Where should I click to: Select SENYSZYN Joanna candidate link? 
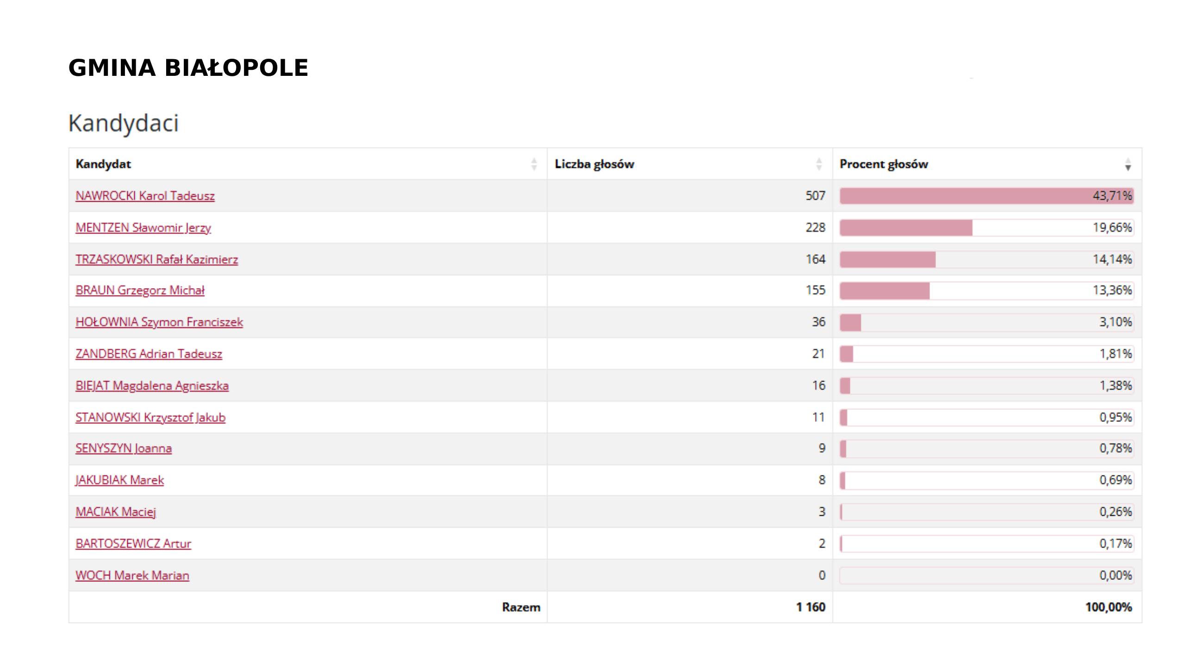pyautogui.click(x=124, y=449)
